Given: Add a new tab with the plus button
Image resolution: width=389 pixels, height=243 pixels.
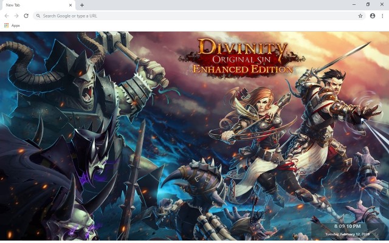Looking at the screenshot, I should tap(82, 5).
